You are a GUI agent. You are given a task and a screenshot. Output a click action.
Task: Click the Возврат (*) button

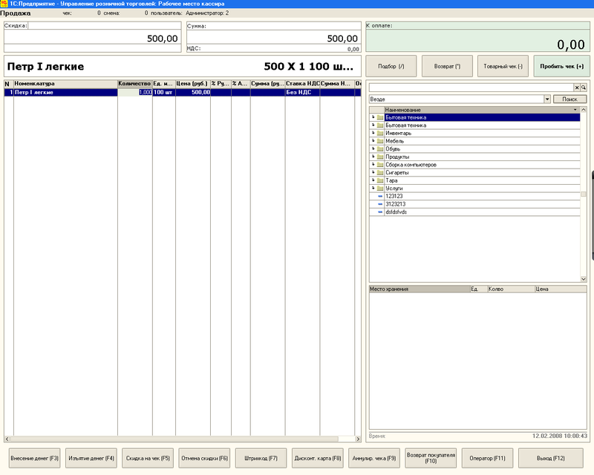[447, 66]
